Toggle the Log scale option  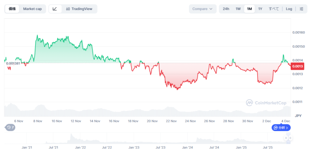[289, 9]
